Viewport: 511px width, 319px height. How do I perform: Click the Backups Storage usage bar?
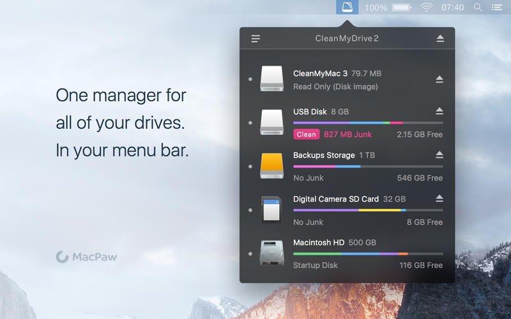pos(368,167)
